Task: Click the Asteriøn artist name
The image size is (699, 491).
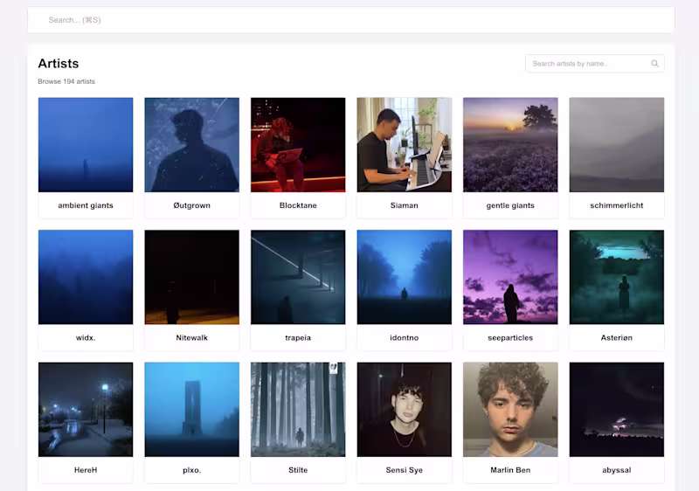Action: (617, 338)
